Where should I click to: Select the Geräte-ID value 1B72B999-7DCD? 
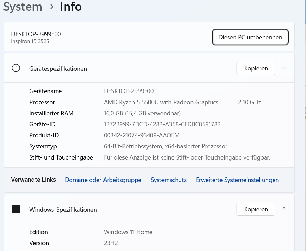162,124
